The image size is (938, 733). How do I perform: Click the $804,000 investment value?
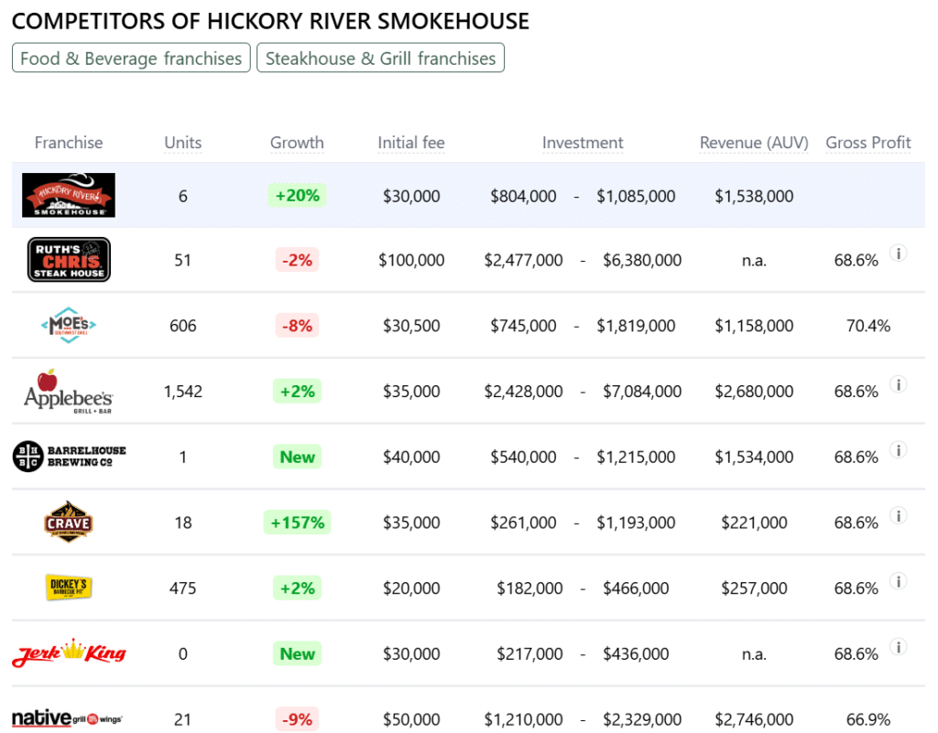pyautogui.click(x=523, y=196)
